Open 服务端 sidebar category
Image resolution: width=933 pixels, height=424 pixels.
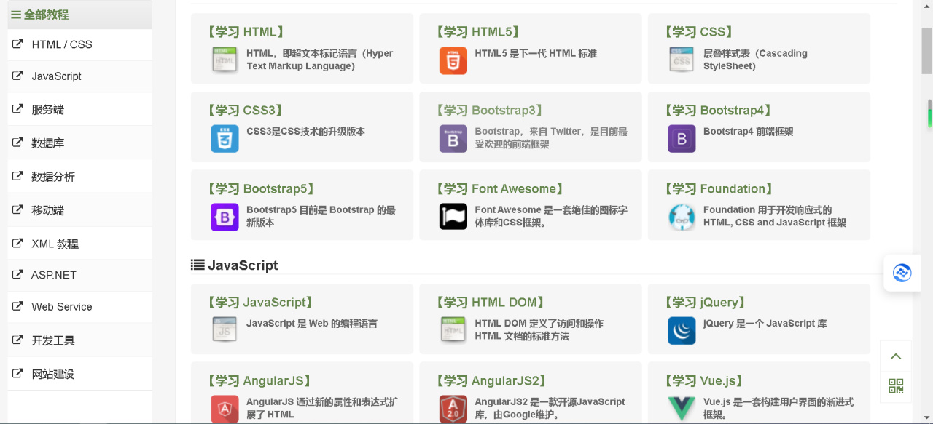click(x=80, y=109)
